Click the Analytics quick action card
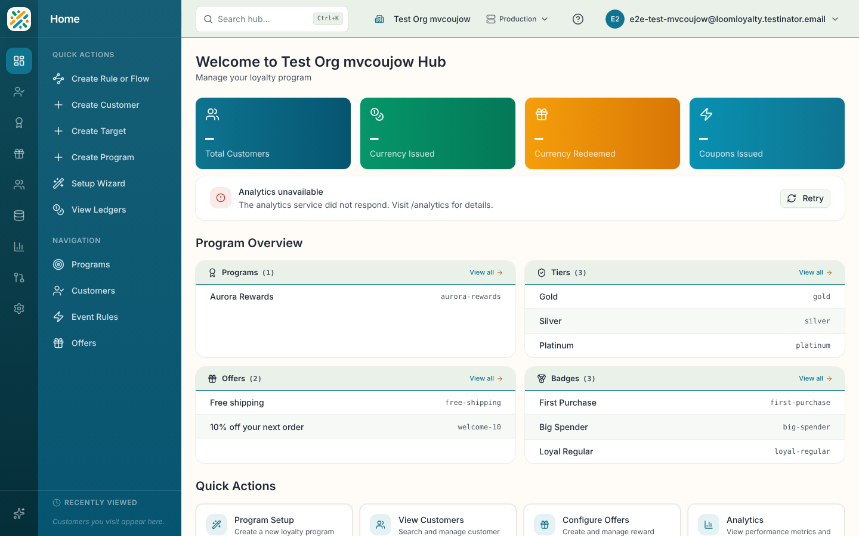Viewport: 859px width, 536px height. tap(766, 521)
